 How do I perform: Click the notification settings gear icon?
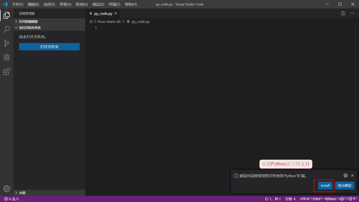tap(346, 175)
